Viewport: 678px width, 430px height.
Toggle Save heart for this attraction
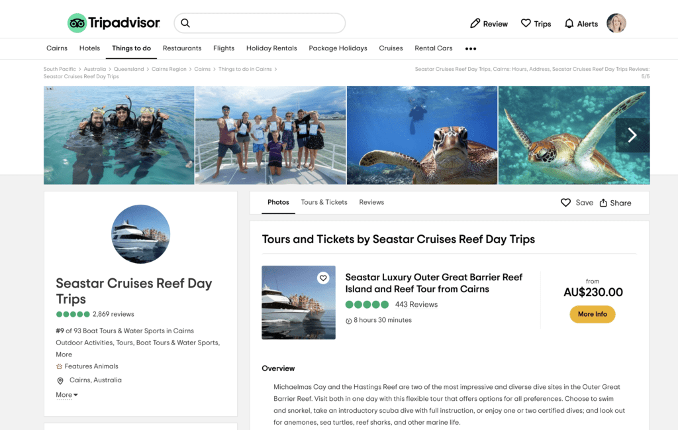coord(565,203)
